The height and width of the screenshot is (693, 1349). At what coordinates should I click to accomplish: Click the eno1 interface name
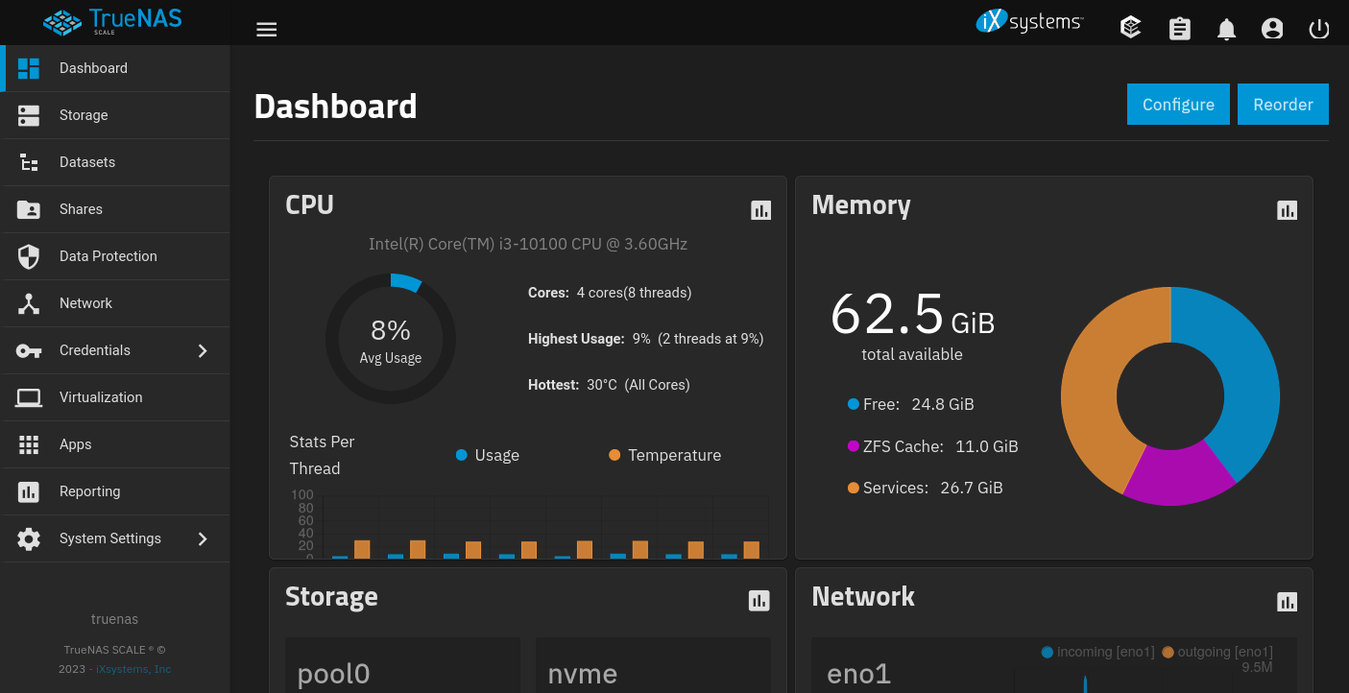point(858,674)
